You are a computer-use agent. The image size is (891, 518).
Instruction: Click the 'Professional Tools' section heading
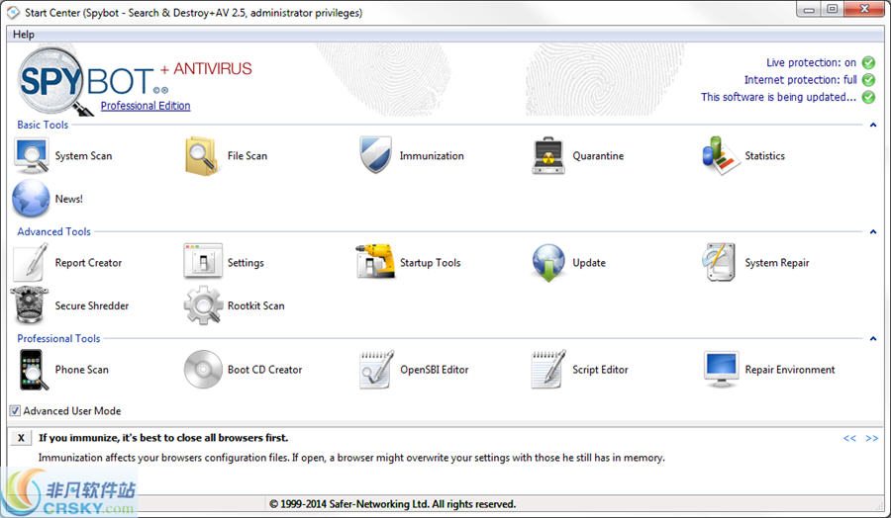pos(58,339)
